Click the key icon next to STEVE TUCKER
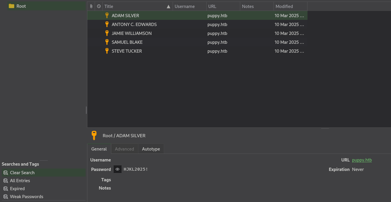This screenshot has width=391, height=202. [x=107, y=51]
